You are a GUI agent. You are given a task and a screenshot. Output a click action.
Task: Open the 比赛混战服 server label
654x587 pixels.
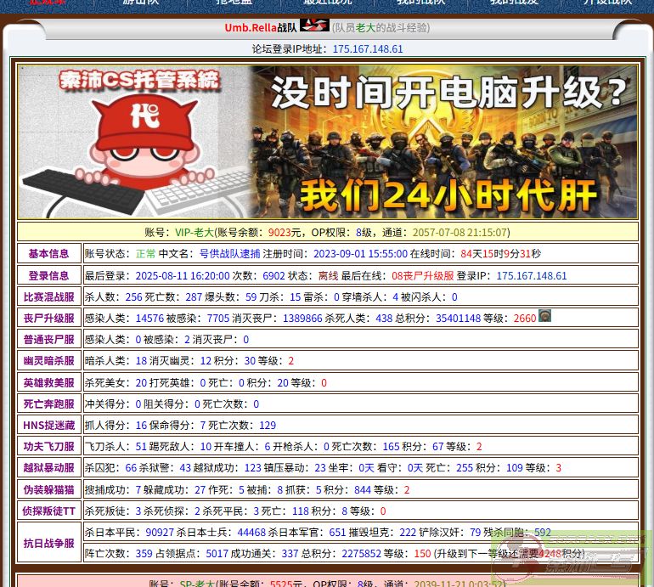tap(48, 297)
